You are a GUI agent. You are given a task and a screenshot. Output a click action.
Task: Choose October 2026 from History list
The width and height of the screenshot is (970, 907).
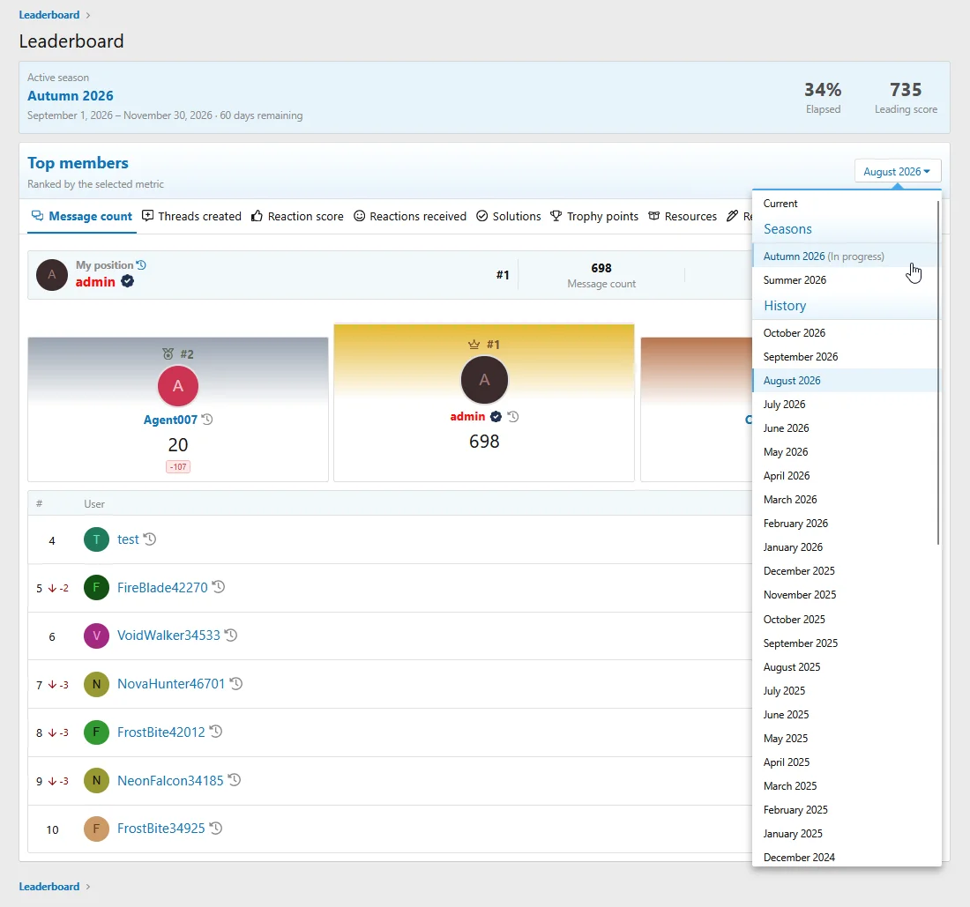coord(845,332)
